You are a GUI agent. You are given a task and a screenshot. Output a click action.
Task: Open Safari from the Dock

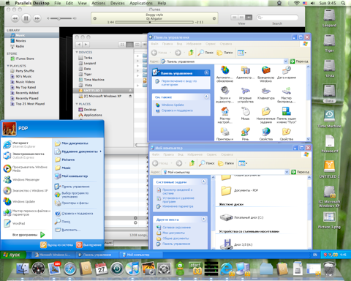coord(70,269)
